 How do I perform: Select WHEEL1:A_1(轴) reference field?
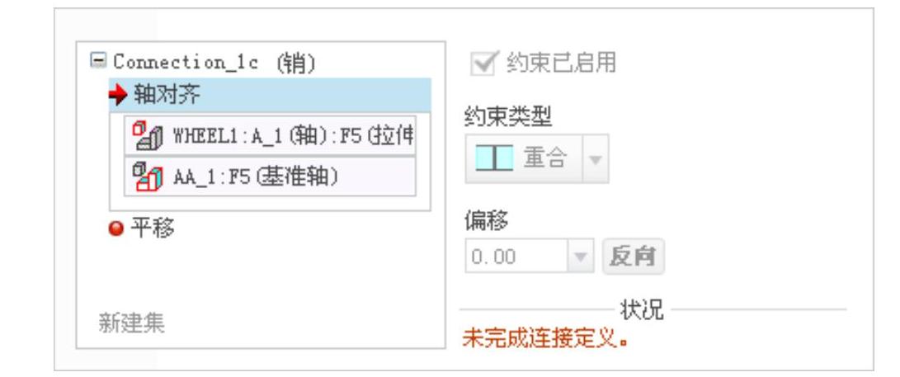(x=270, y=135)
